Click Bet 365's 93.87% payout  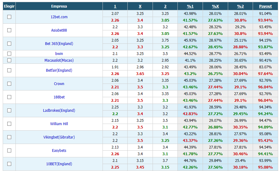tap(265, 47)
